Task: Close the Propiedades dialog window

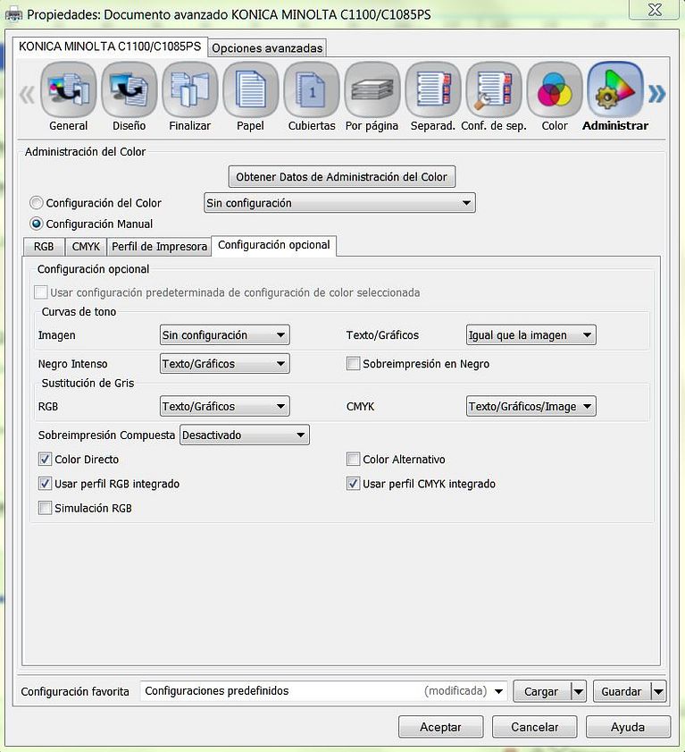Action: pos(655,10)
